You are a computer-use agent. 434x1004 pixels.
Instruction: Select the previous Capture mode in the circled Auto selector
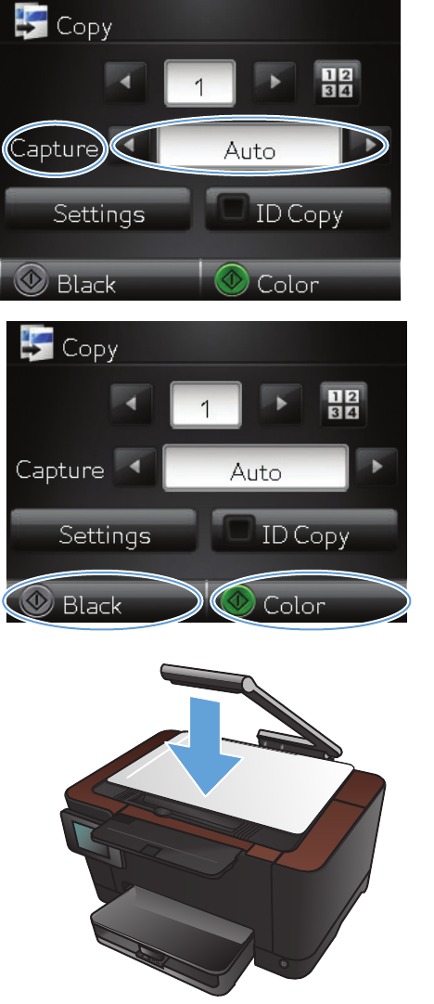click(132, 147)
